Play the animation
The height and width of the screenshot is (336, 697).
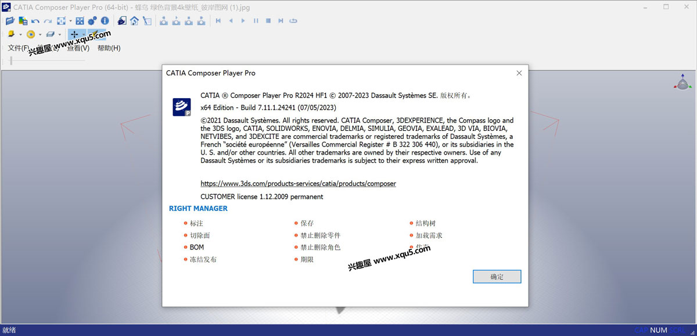243,21
